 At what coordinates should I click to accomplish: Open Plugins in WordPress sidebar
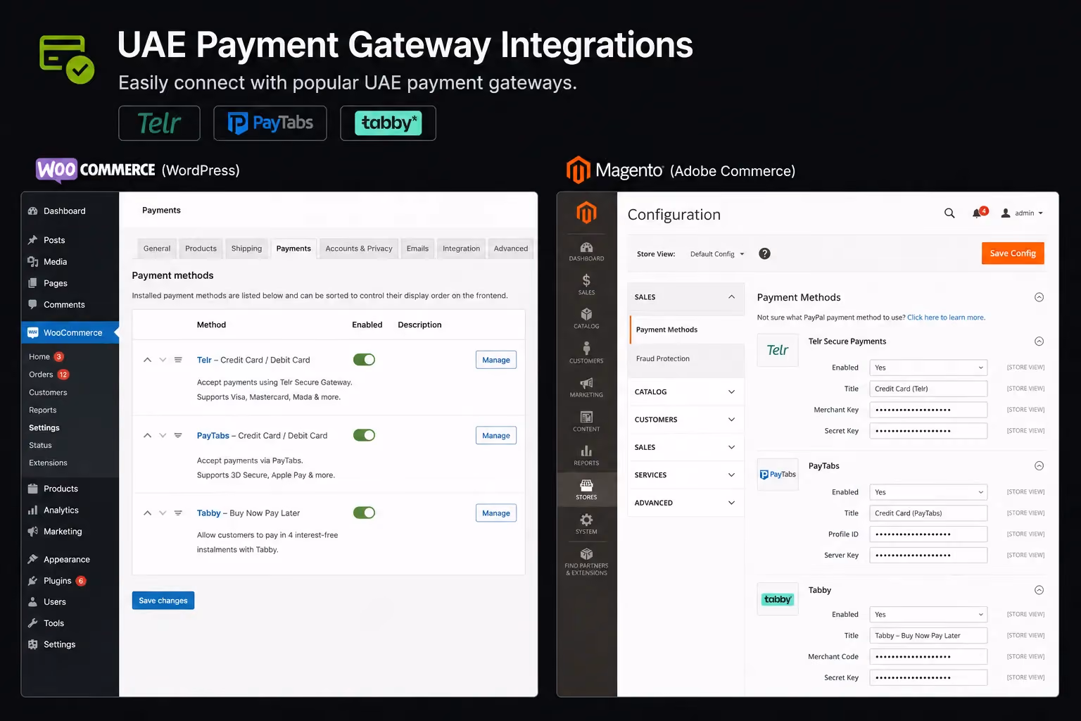tap(56, 581)
